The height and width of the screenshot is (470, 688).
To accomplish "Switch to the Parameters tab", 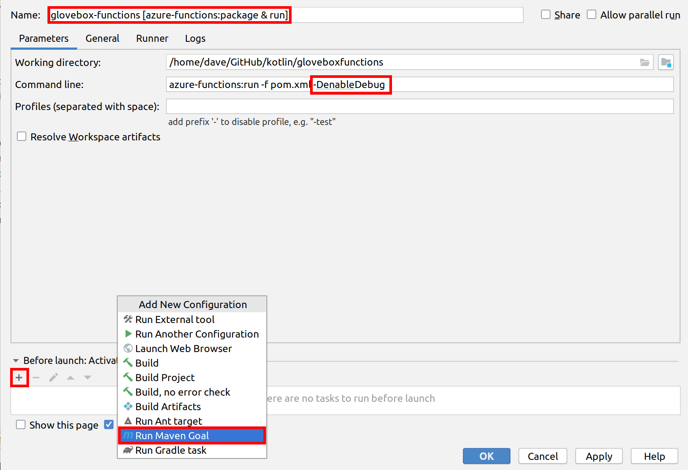I will pyautogui.click(x=44, y=39).
